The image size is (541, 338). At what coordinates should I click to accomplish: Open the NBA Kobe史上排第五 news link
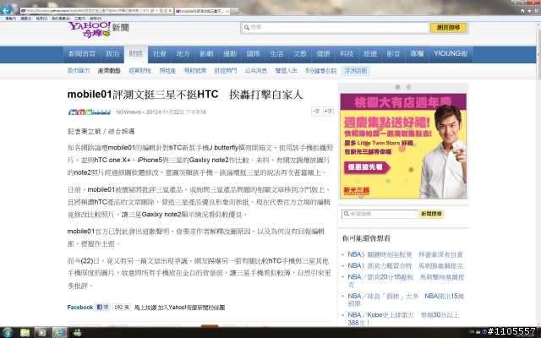click(x=404, y=319)
